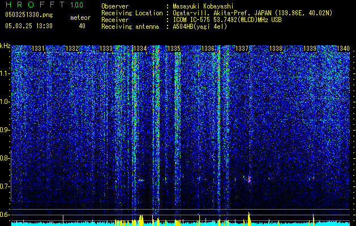Click the 1332 time marker
356x226 pixels.
click(72, 49)
